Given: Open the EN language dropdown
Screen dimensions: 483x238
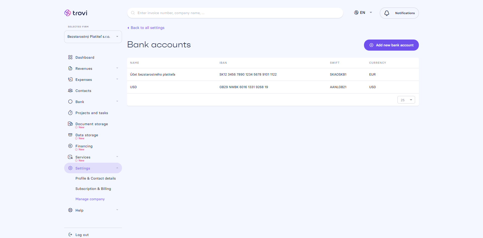Looking at the screenshot, I should [x=363, y=13].
